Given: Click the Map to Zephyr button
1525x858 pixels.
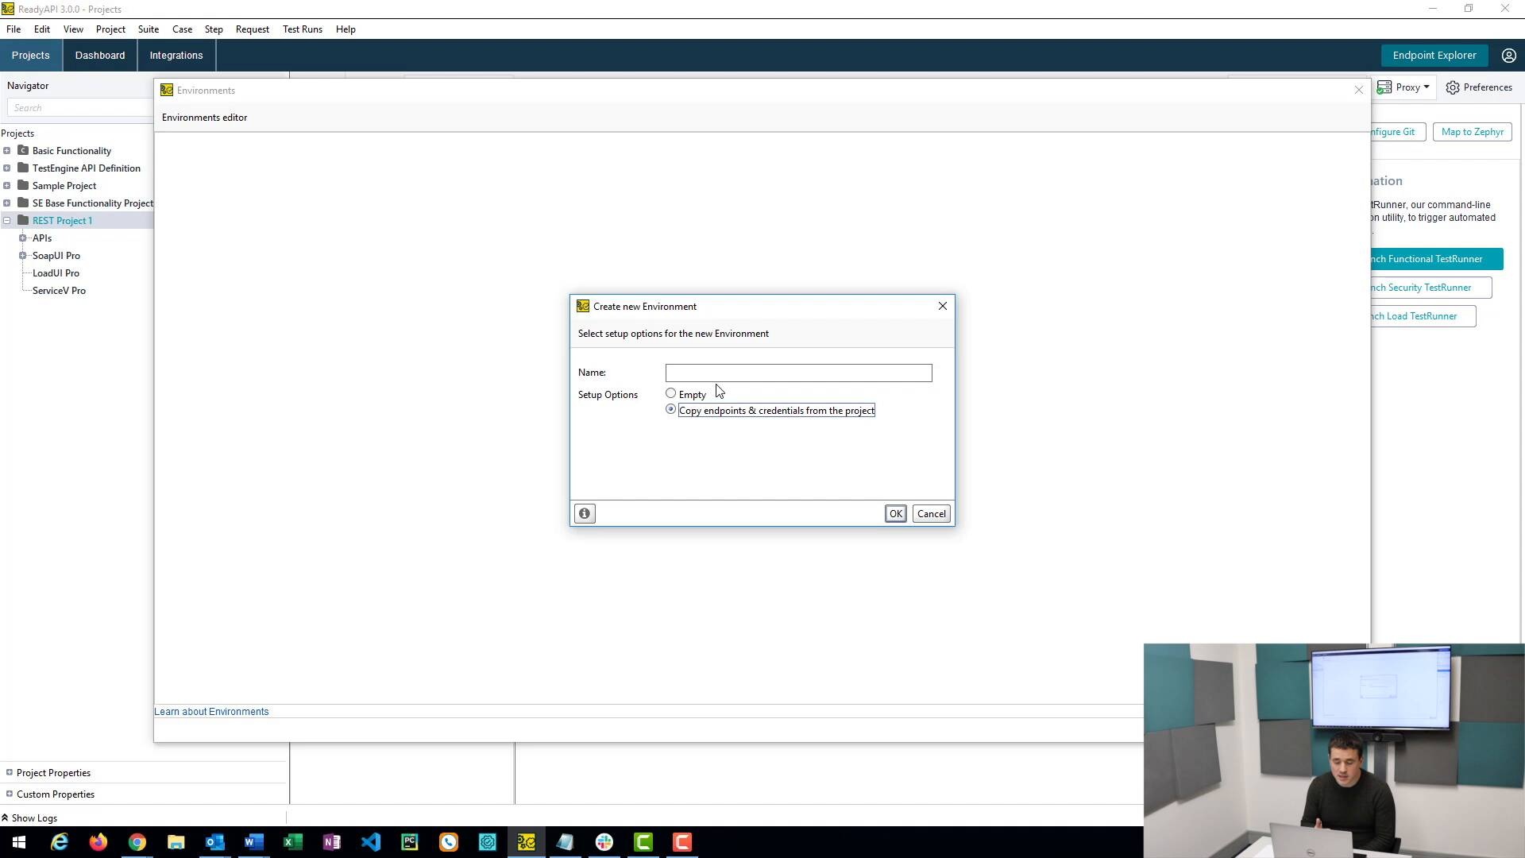Looking at the screenshot, I should 1472,131.
